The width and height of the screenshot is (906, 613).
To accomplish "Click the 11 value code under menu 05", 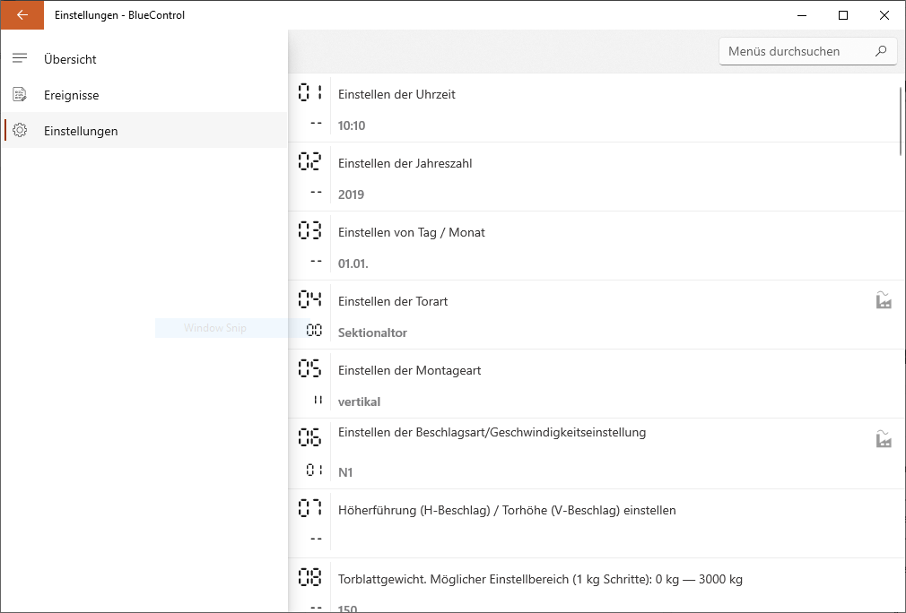I will coord(318,400).
